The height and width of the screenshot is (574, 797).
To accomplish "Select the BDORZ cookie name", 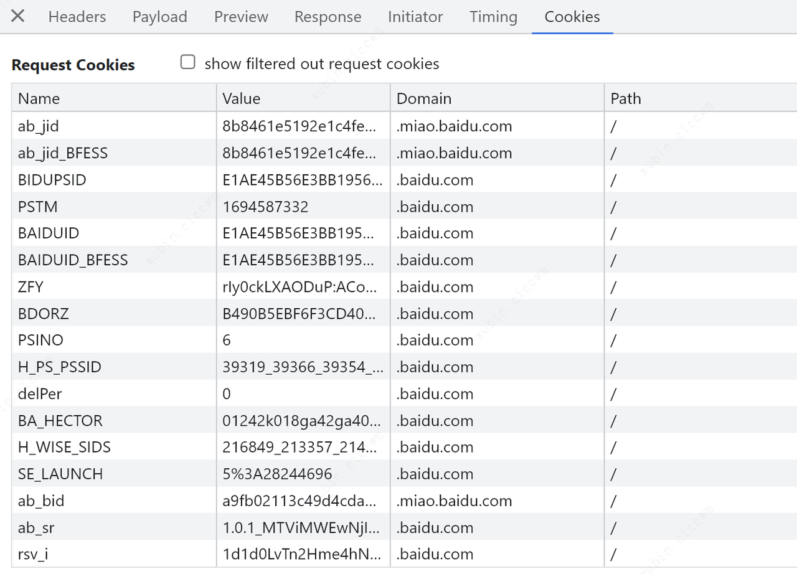I will 44,314.
